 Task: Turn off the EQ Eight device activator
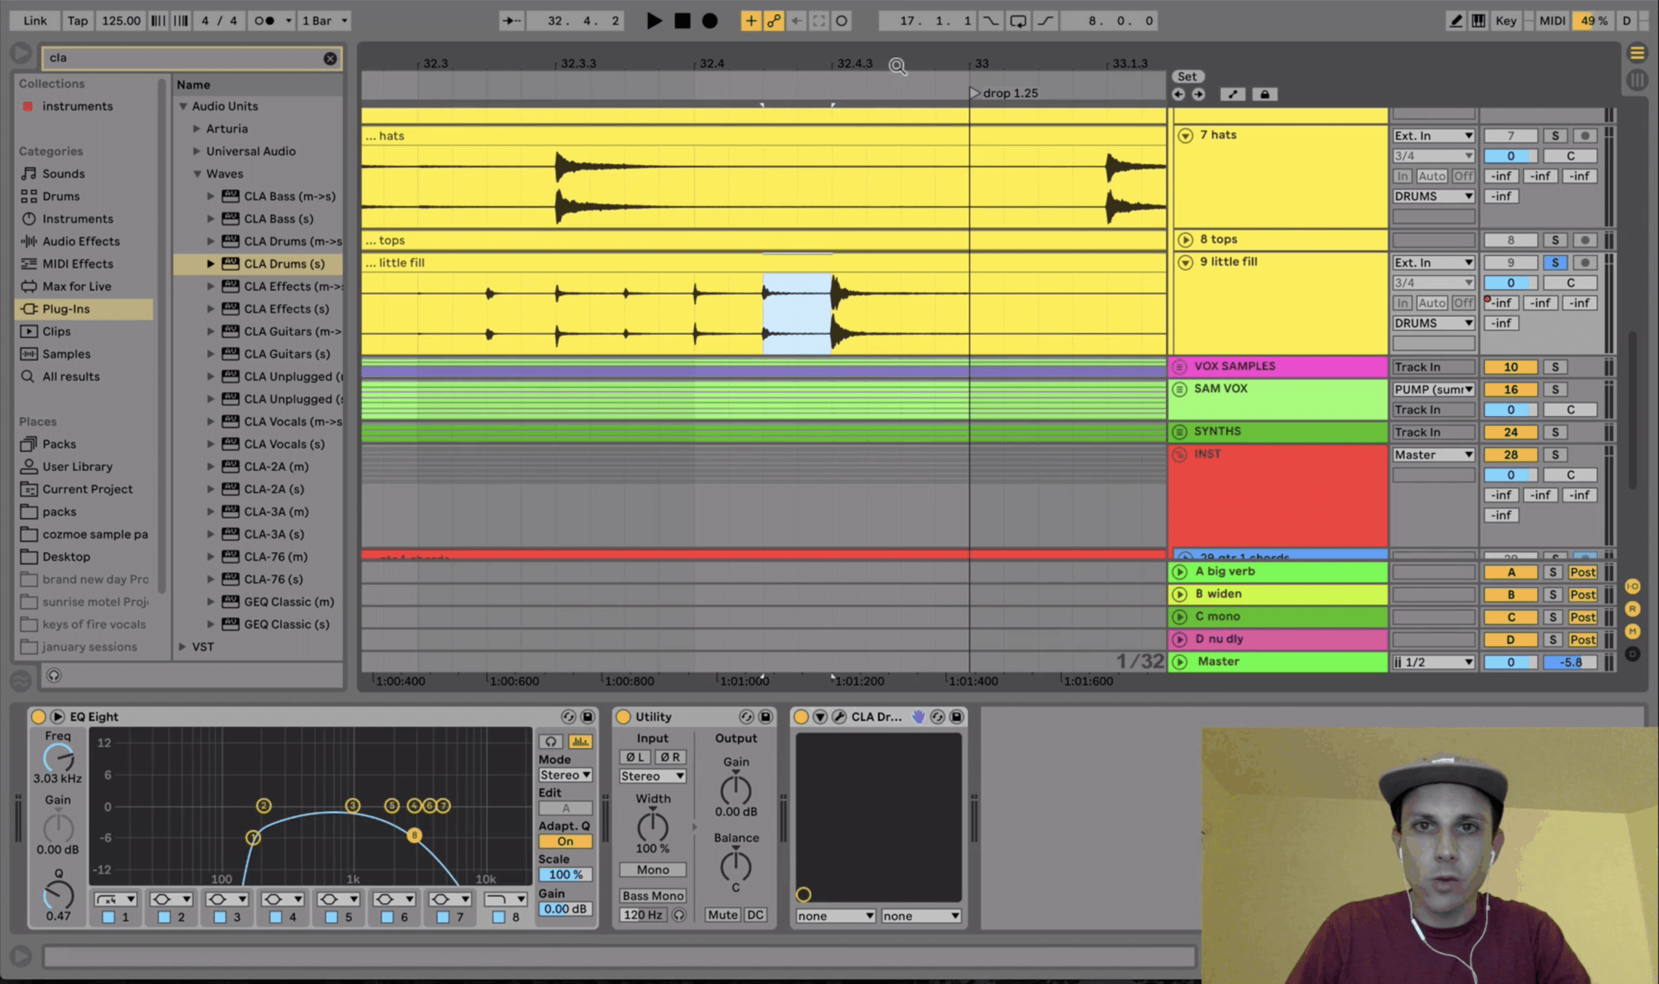pyautogui.click(x=38, y=716)
